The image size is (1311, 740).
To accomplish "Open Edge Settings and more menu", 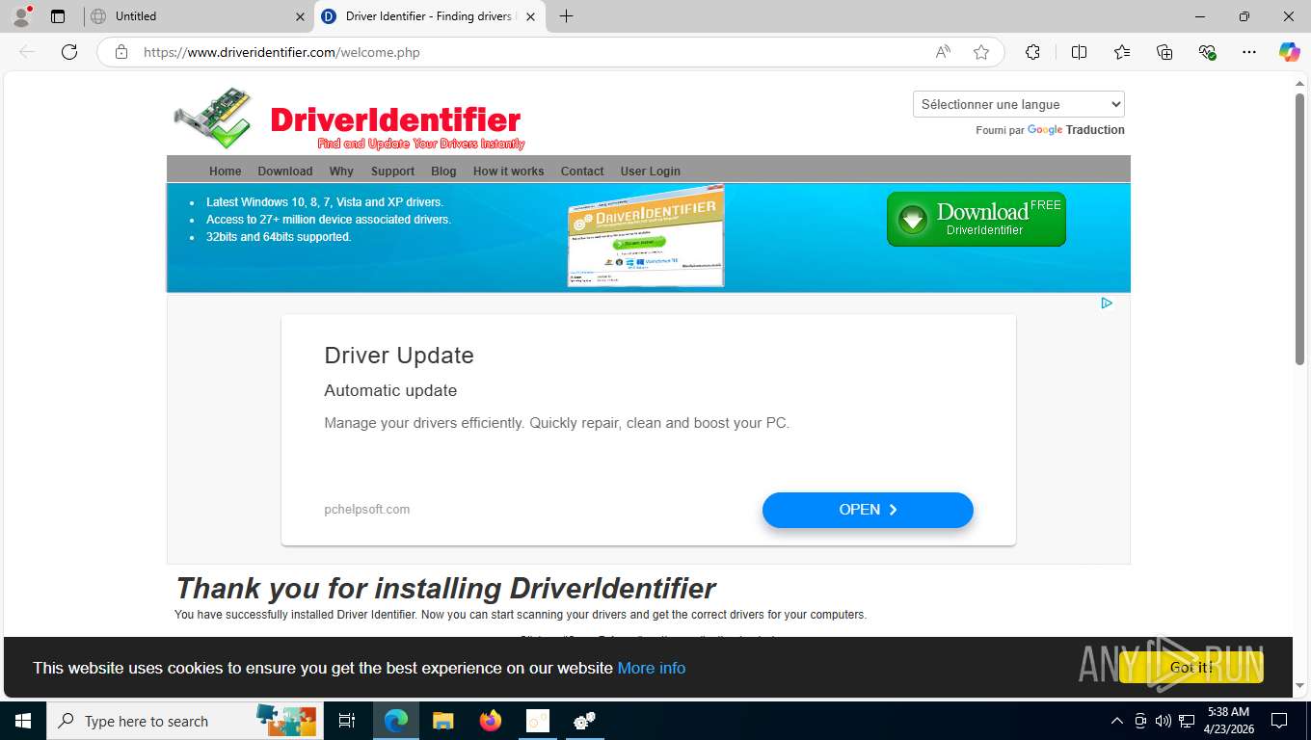I will (x=1249, y=52).
